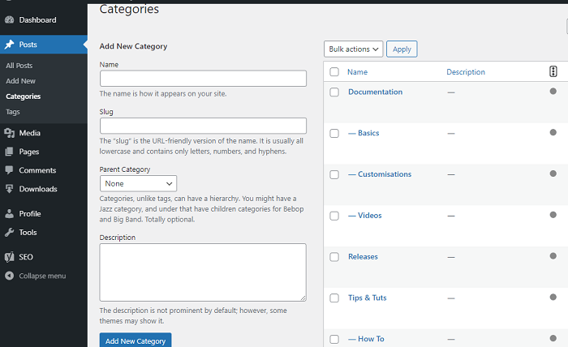568x347 pixels.
Task: Click the Yoast SEO icon
Action: 10,257
